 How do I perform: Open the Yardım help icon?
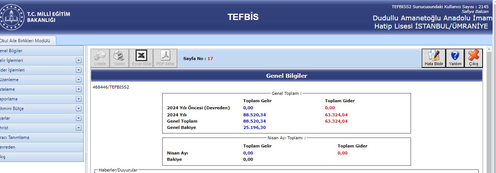(455, 58)
